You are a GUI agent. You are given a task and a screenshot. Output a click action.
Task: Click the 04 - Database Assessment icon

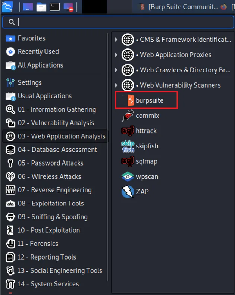tap(10, 150)
